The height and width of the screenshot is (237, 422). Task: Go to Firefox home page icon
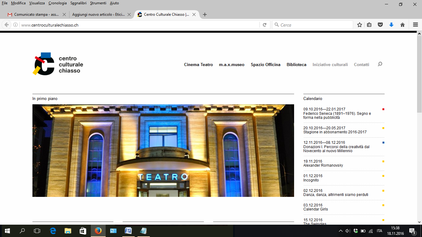coord(403,25)
